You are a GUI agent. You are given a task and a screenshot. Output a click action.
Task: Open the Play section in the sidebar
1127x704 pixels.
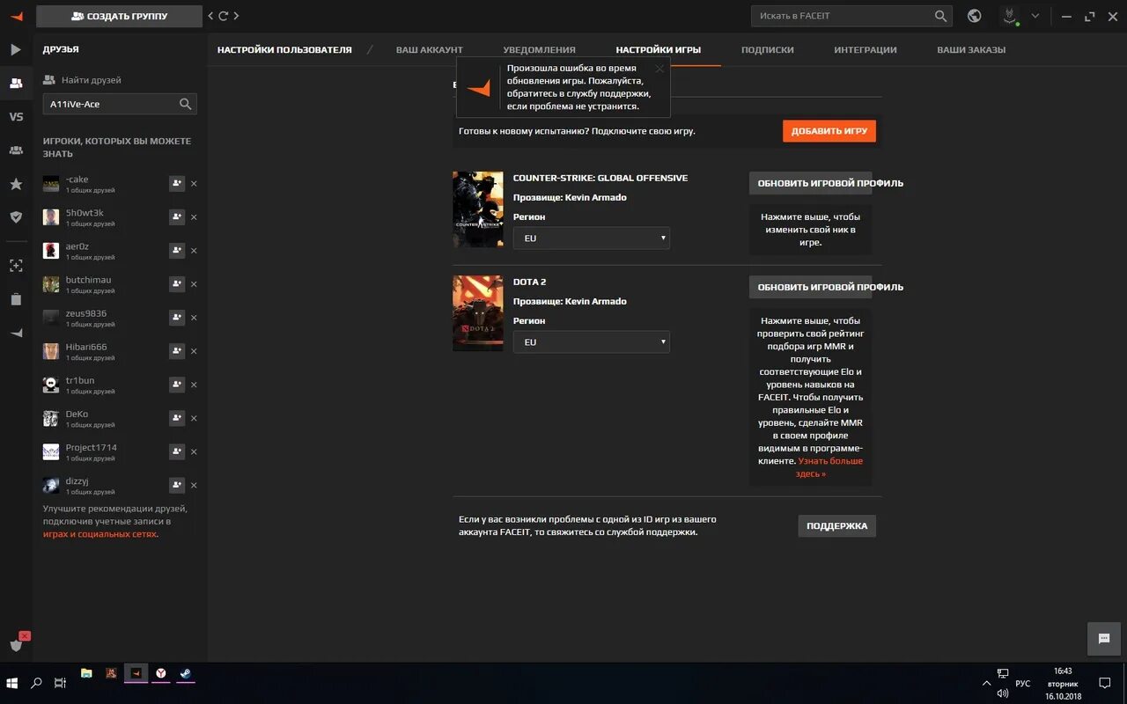[x=16, y=49]
